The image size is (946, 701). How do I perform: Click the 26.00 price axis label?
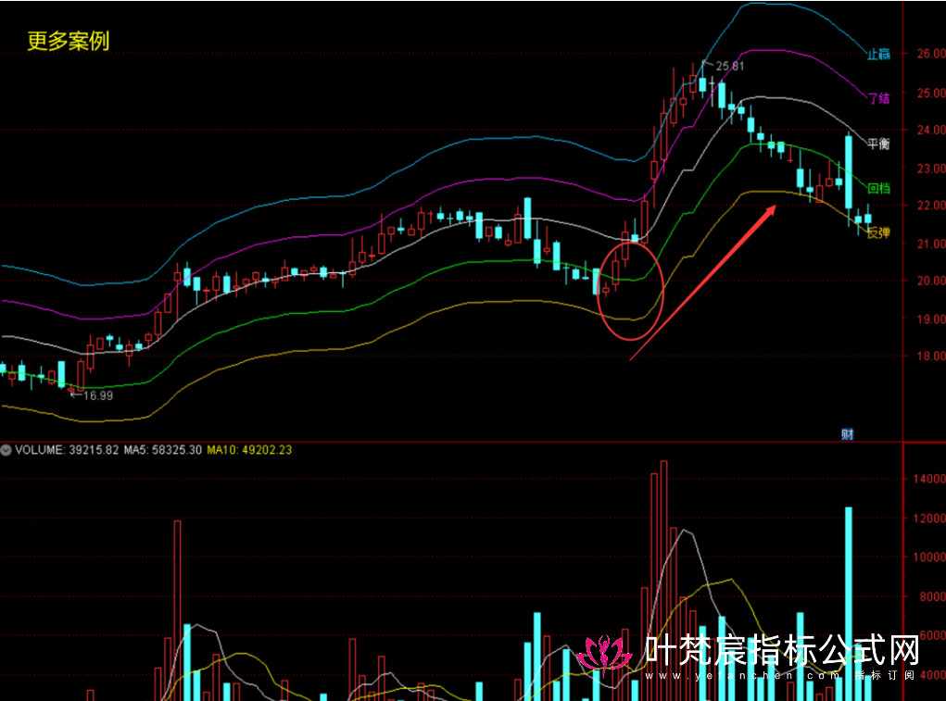(931, 54)
